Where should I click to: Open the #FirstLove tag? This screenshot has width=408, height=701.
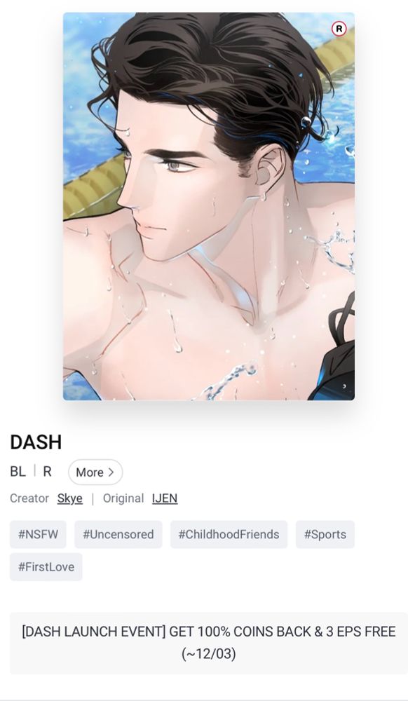[46, 567]
